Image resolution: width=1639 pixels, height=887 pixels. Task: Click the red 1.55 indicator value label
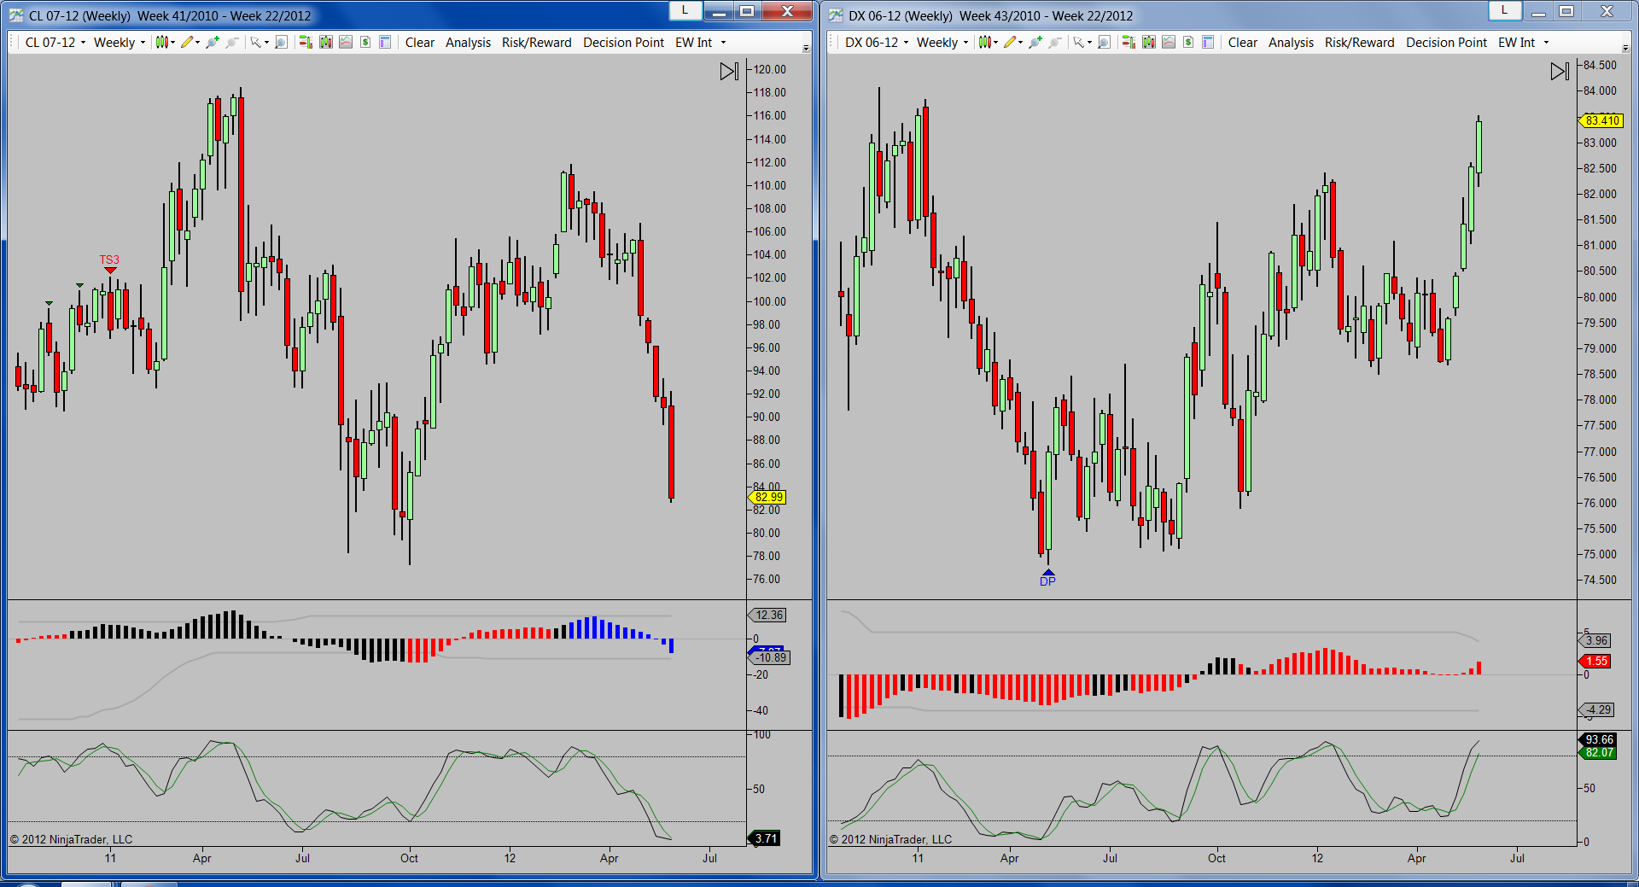click(1595, 661)
